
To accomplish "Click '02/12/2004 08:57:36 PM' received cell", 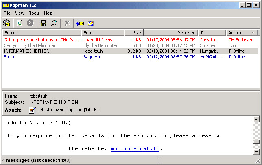I will pos(171,57).
